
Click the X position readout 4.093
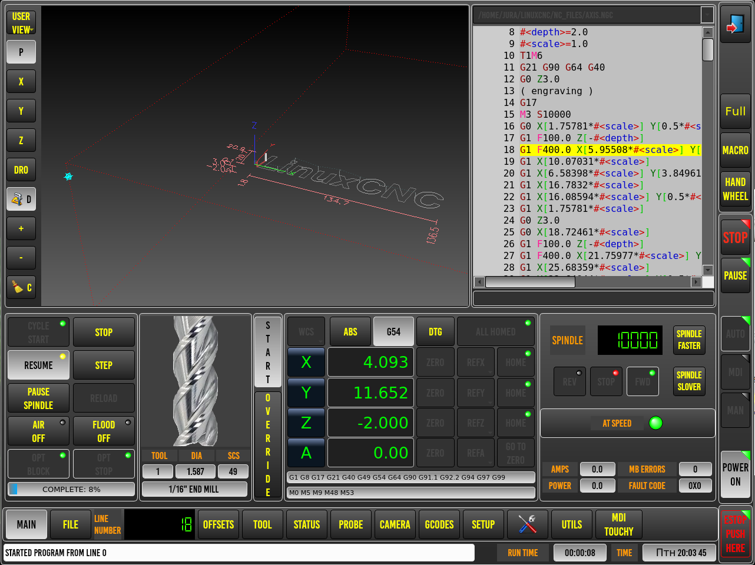click(370, 362)
